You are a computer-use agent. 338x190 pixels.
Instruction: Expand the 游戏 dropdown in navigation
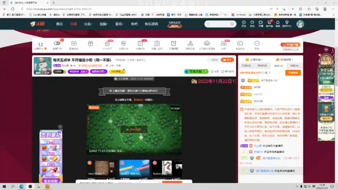pyautogui.click(x=119, y=24)
